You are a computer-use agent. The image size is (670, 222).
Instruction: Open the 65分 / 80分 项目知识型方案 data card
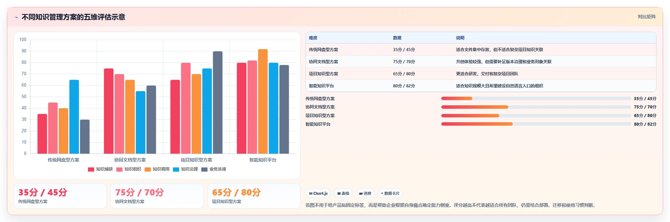[254, 196]
